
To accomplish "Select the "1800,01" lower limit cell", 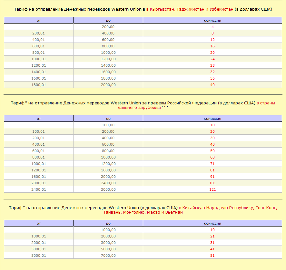I will pyautogui.click(x=39, y=85).
